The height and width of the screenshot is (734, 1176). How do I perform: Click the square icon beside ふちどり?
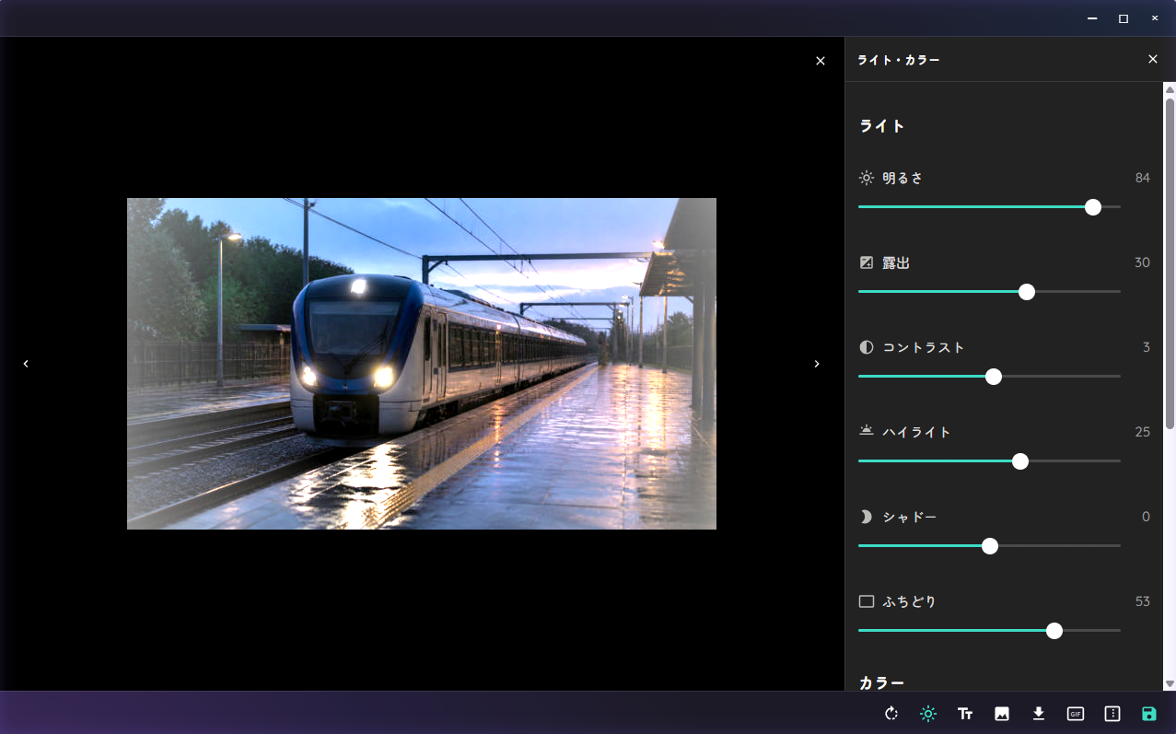867,601
